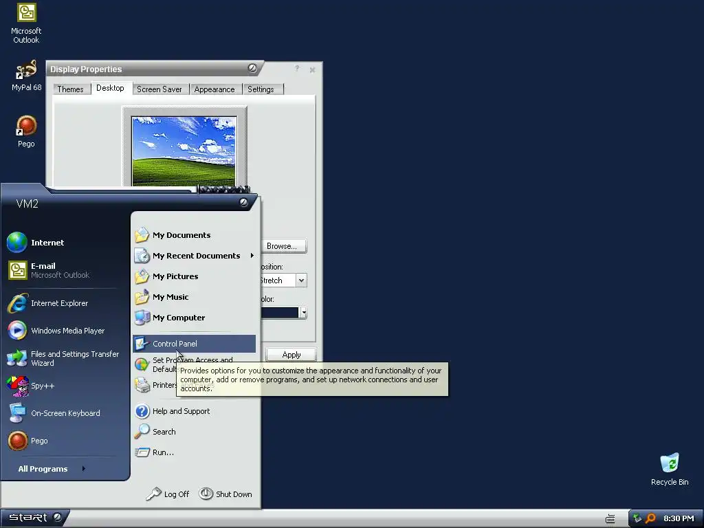Open My Pictures folder
Viewport: 704px width, 528px height.
(195, 276)
